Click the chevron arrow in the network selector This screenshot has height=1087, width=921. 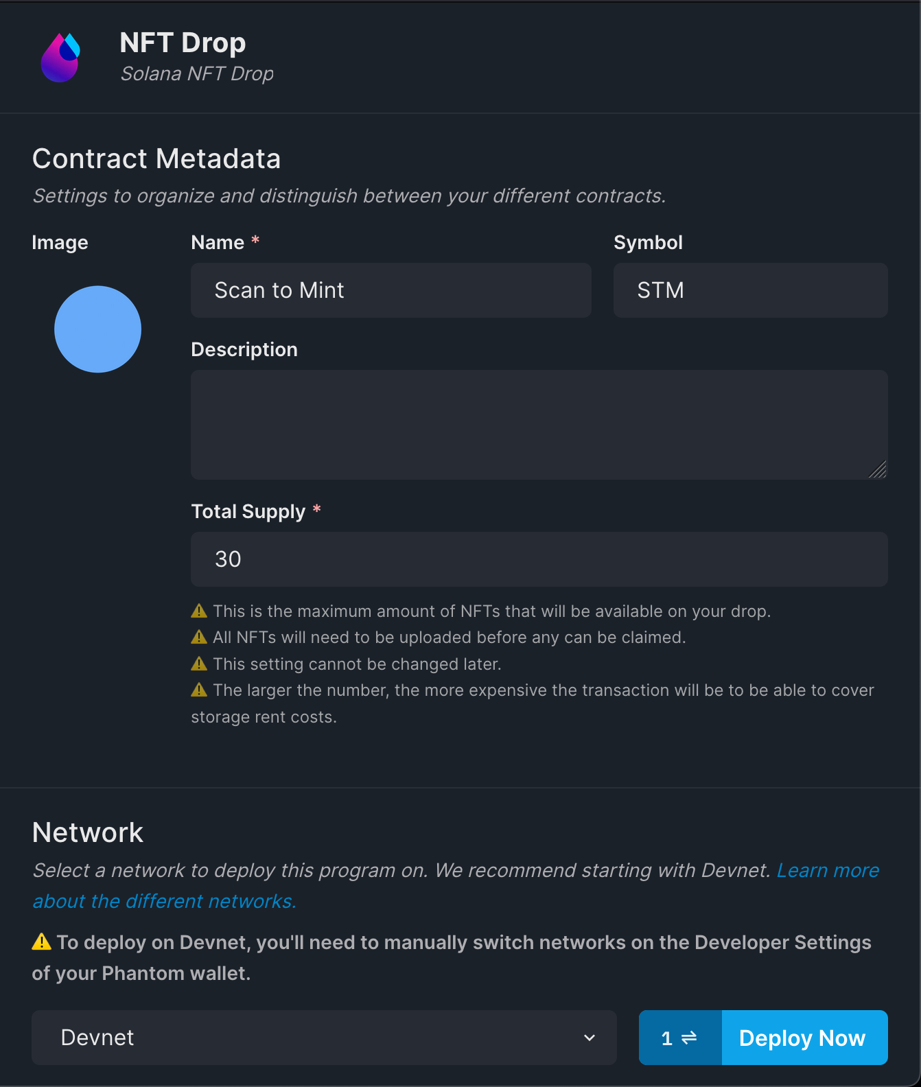590,1038
